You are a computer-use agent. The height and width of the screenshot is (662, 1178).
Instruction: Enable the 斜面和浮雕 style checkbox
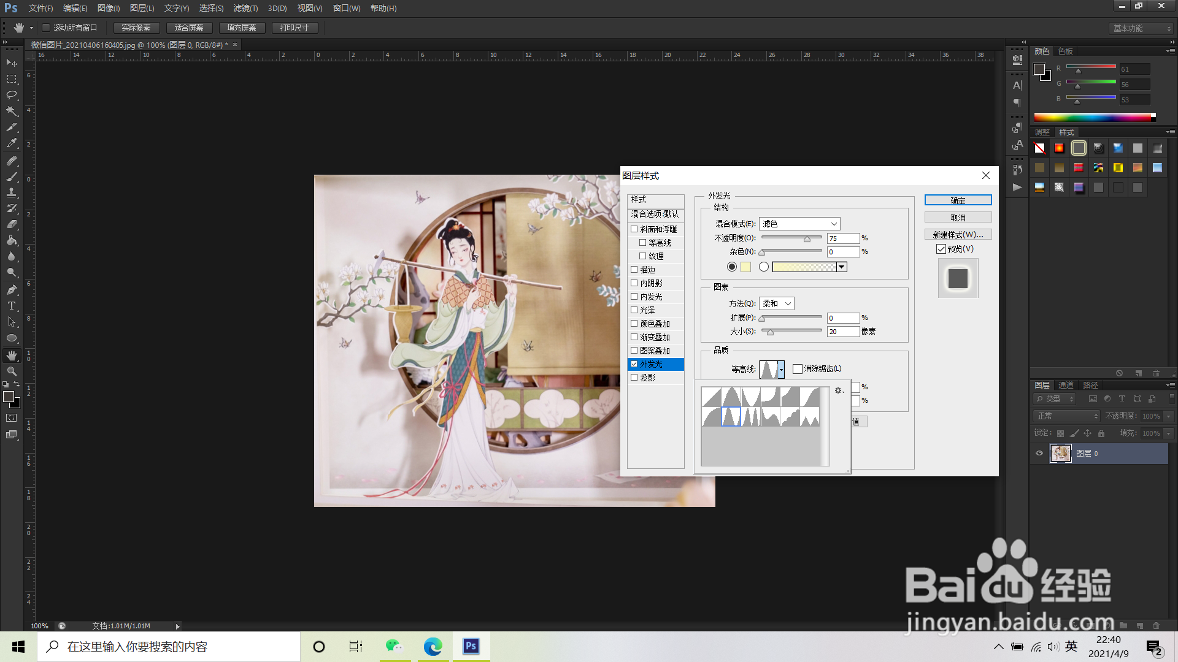click(634, 229)
